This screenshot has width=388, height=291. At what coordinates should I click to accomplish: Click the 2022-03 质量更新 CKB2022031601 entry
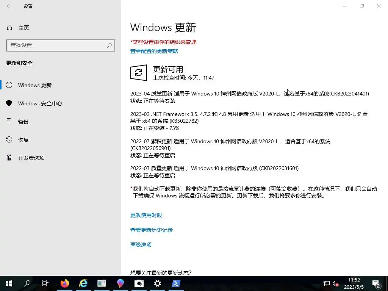coord(214,168)
